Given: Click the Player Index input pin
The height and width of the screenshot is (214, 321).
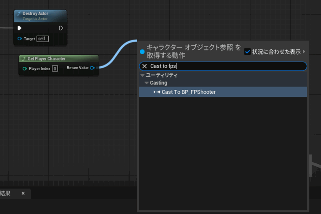Looking at the screenshot, I should 25,68.
